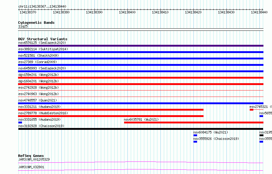The width and height of the screenshot is (272, 174).
Task: Click ruler position 134138440
Action: click(x=259, y=12)
